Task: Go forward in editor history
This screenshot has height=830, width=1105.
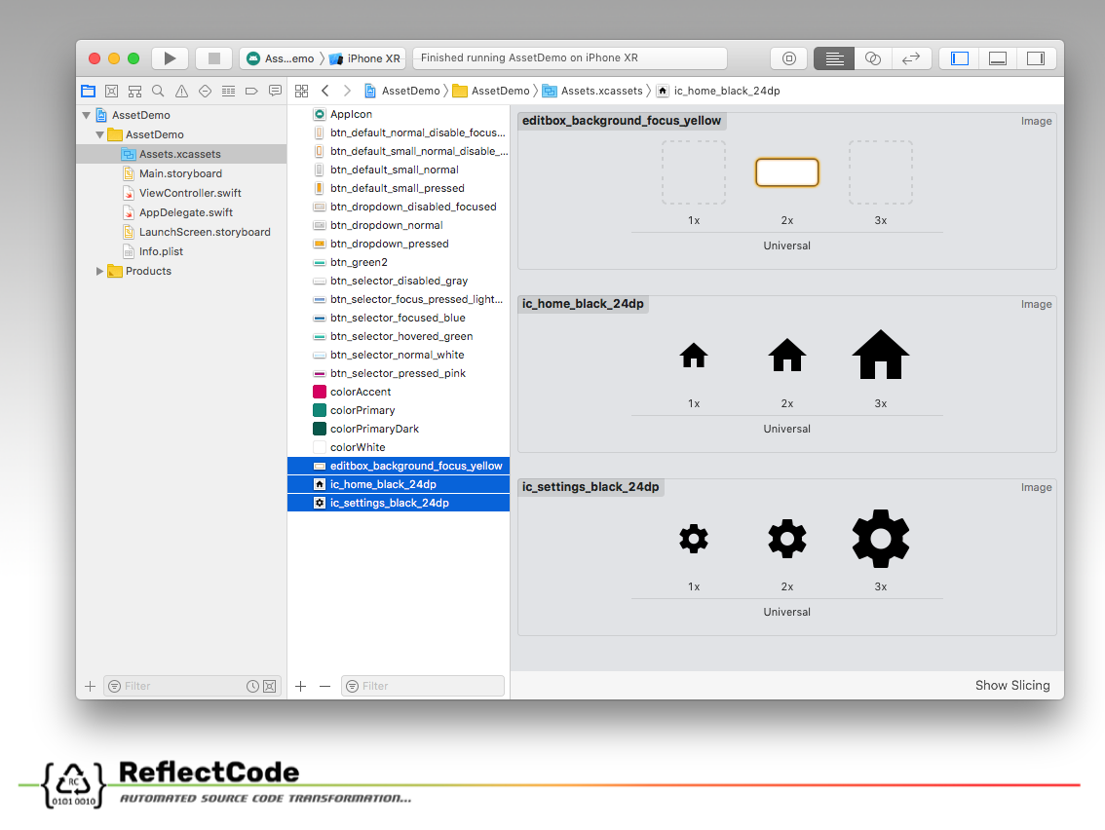Action: tap(348, 91)
